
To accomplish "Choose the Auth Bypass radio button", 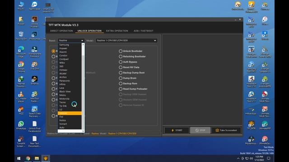I will (x=128, y=62).
